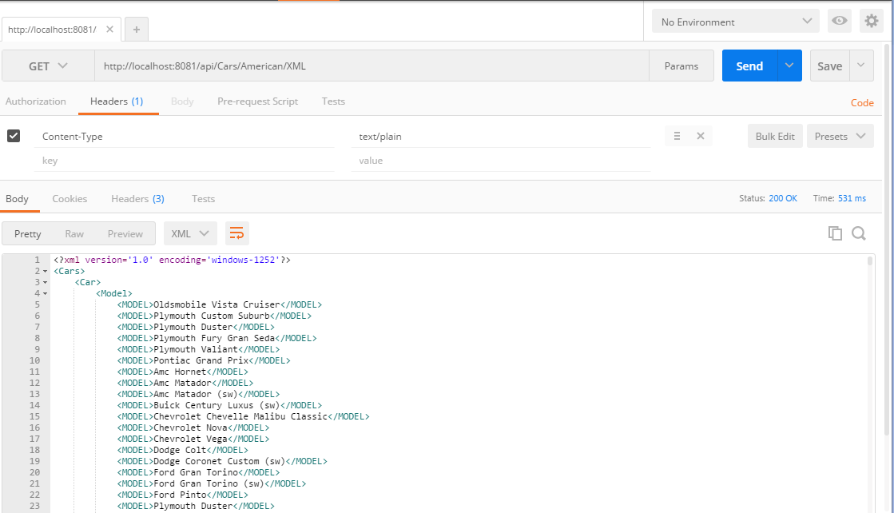Open the GET method dropdown
This screenshot has width=894, height=513.
point(48,66)
